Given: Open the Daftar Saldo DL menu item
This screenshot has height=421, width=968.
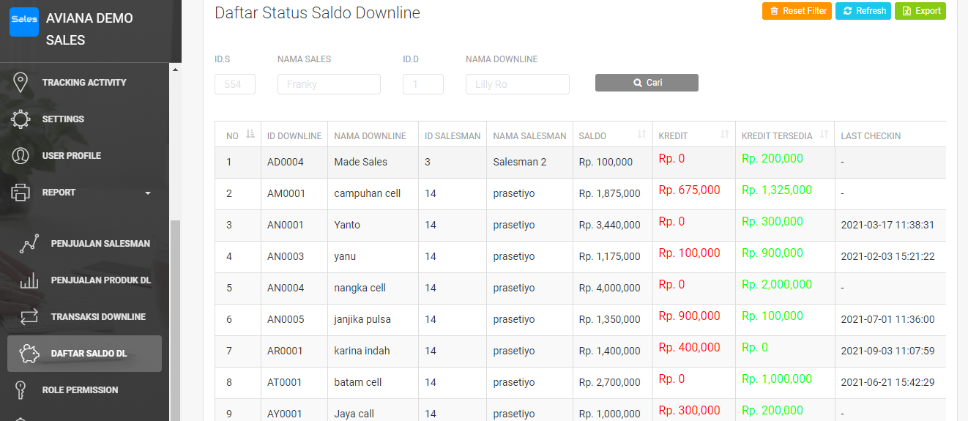Looking at the screenshot, I should [89, 354].
